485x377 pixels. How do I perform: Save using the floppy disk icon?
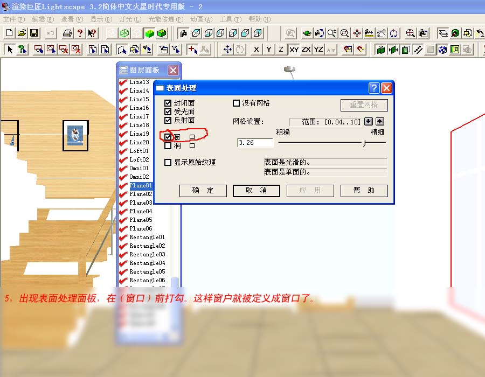click(x=34, y=33)
